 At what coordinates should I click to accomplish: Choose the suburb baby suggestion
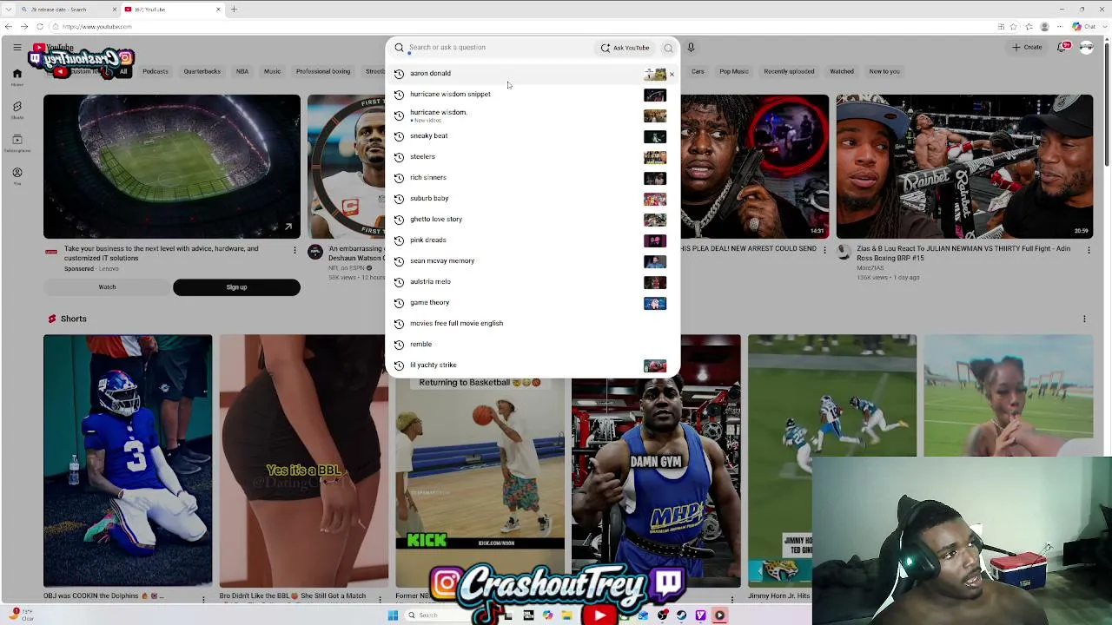pos(531,199)
